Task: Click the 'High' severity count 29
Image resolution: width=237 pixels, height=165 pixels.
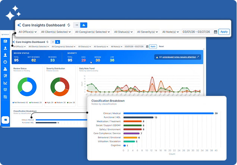Action: click(x=83, y=60)
